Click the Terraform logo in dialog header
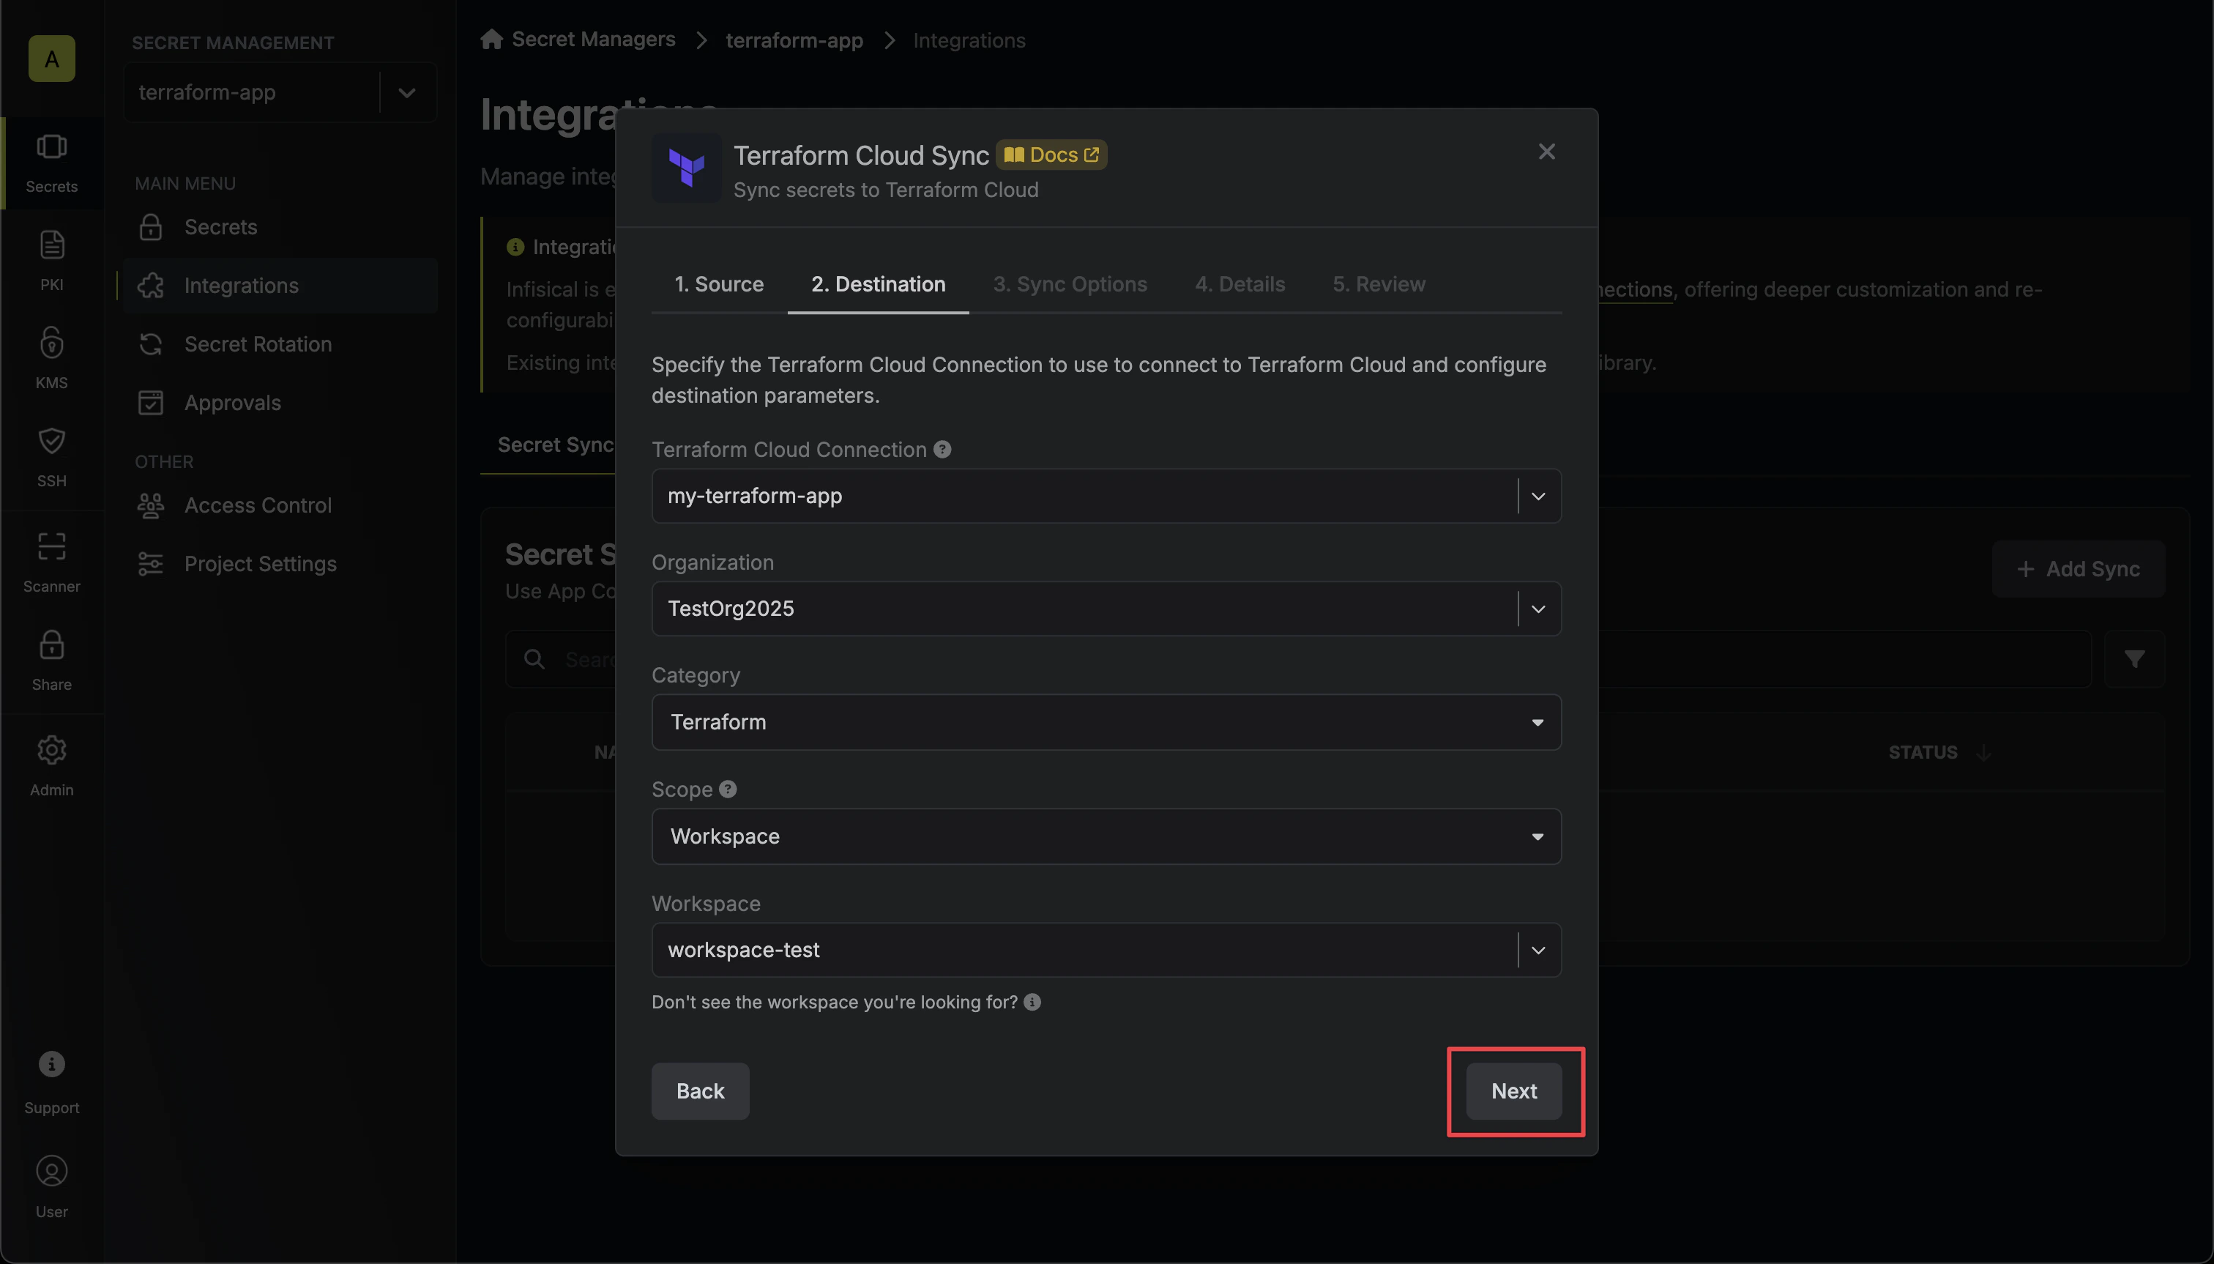This screenshot has width=2214, height=1264. click(x=687, y=168)
